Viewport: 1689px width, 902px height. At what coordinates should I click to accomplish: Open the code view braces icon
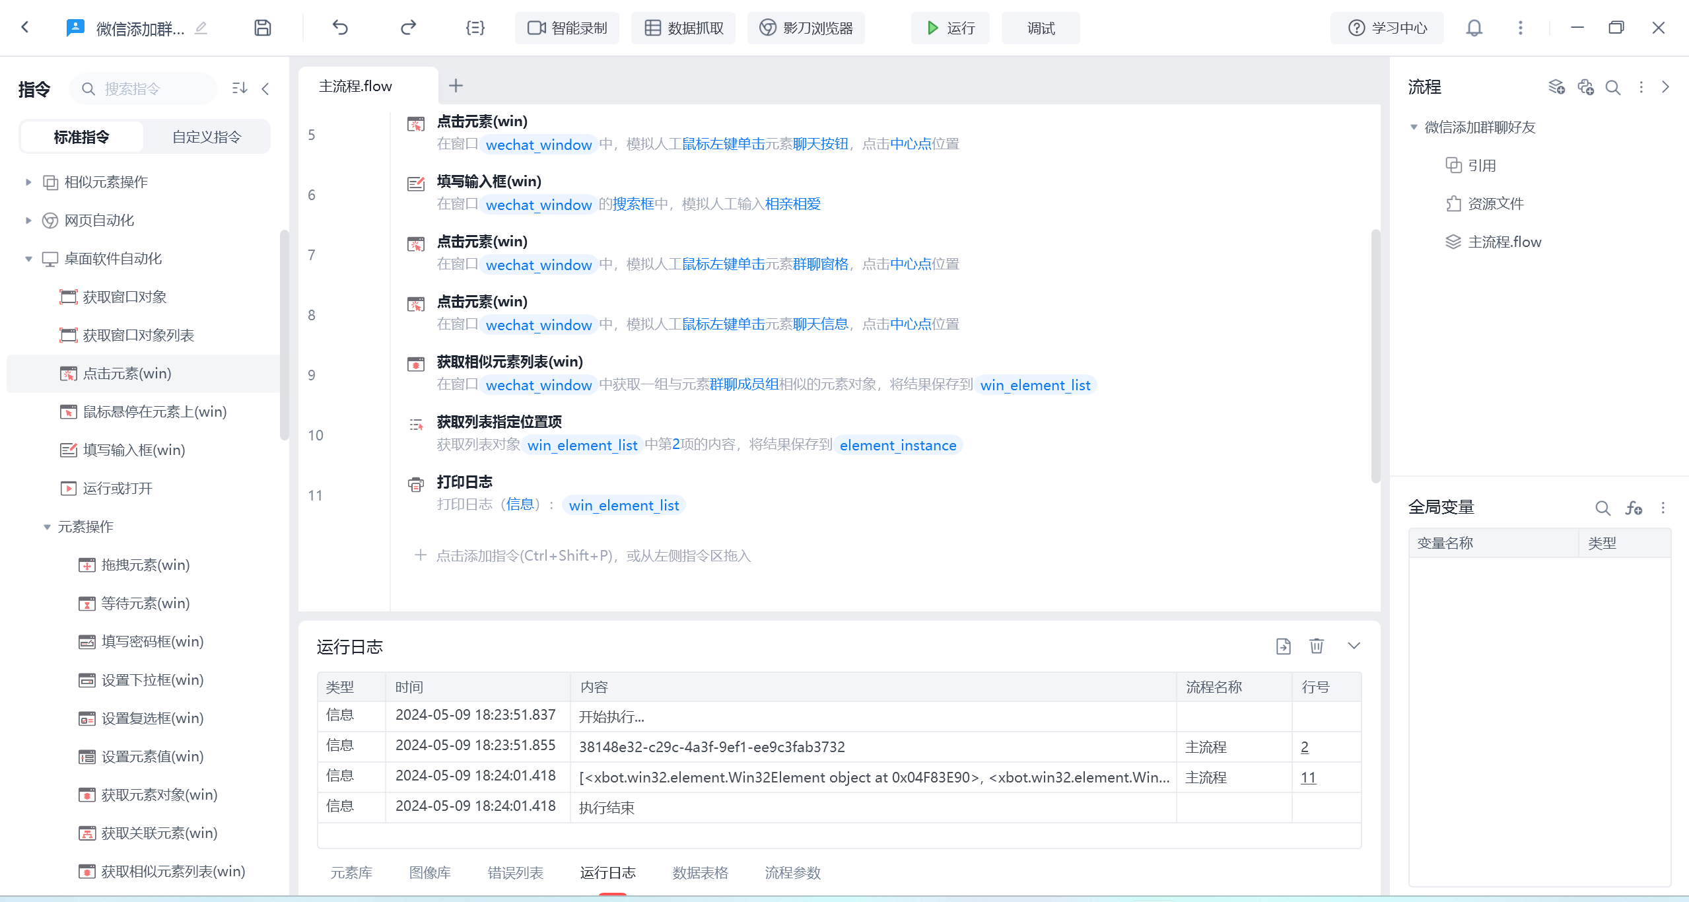[x=475, y=28]
